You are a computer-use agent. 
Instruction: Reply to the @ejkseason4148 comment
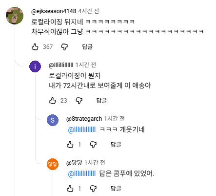coord(87,47)
